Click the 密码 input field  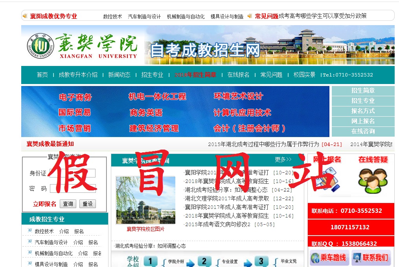click(x=73, y=188)
